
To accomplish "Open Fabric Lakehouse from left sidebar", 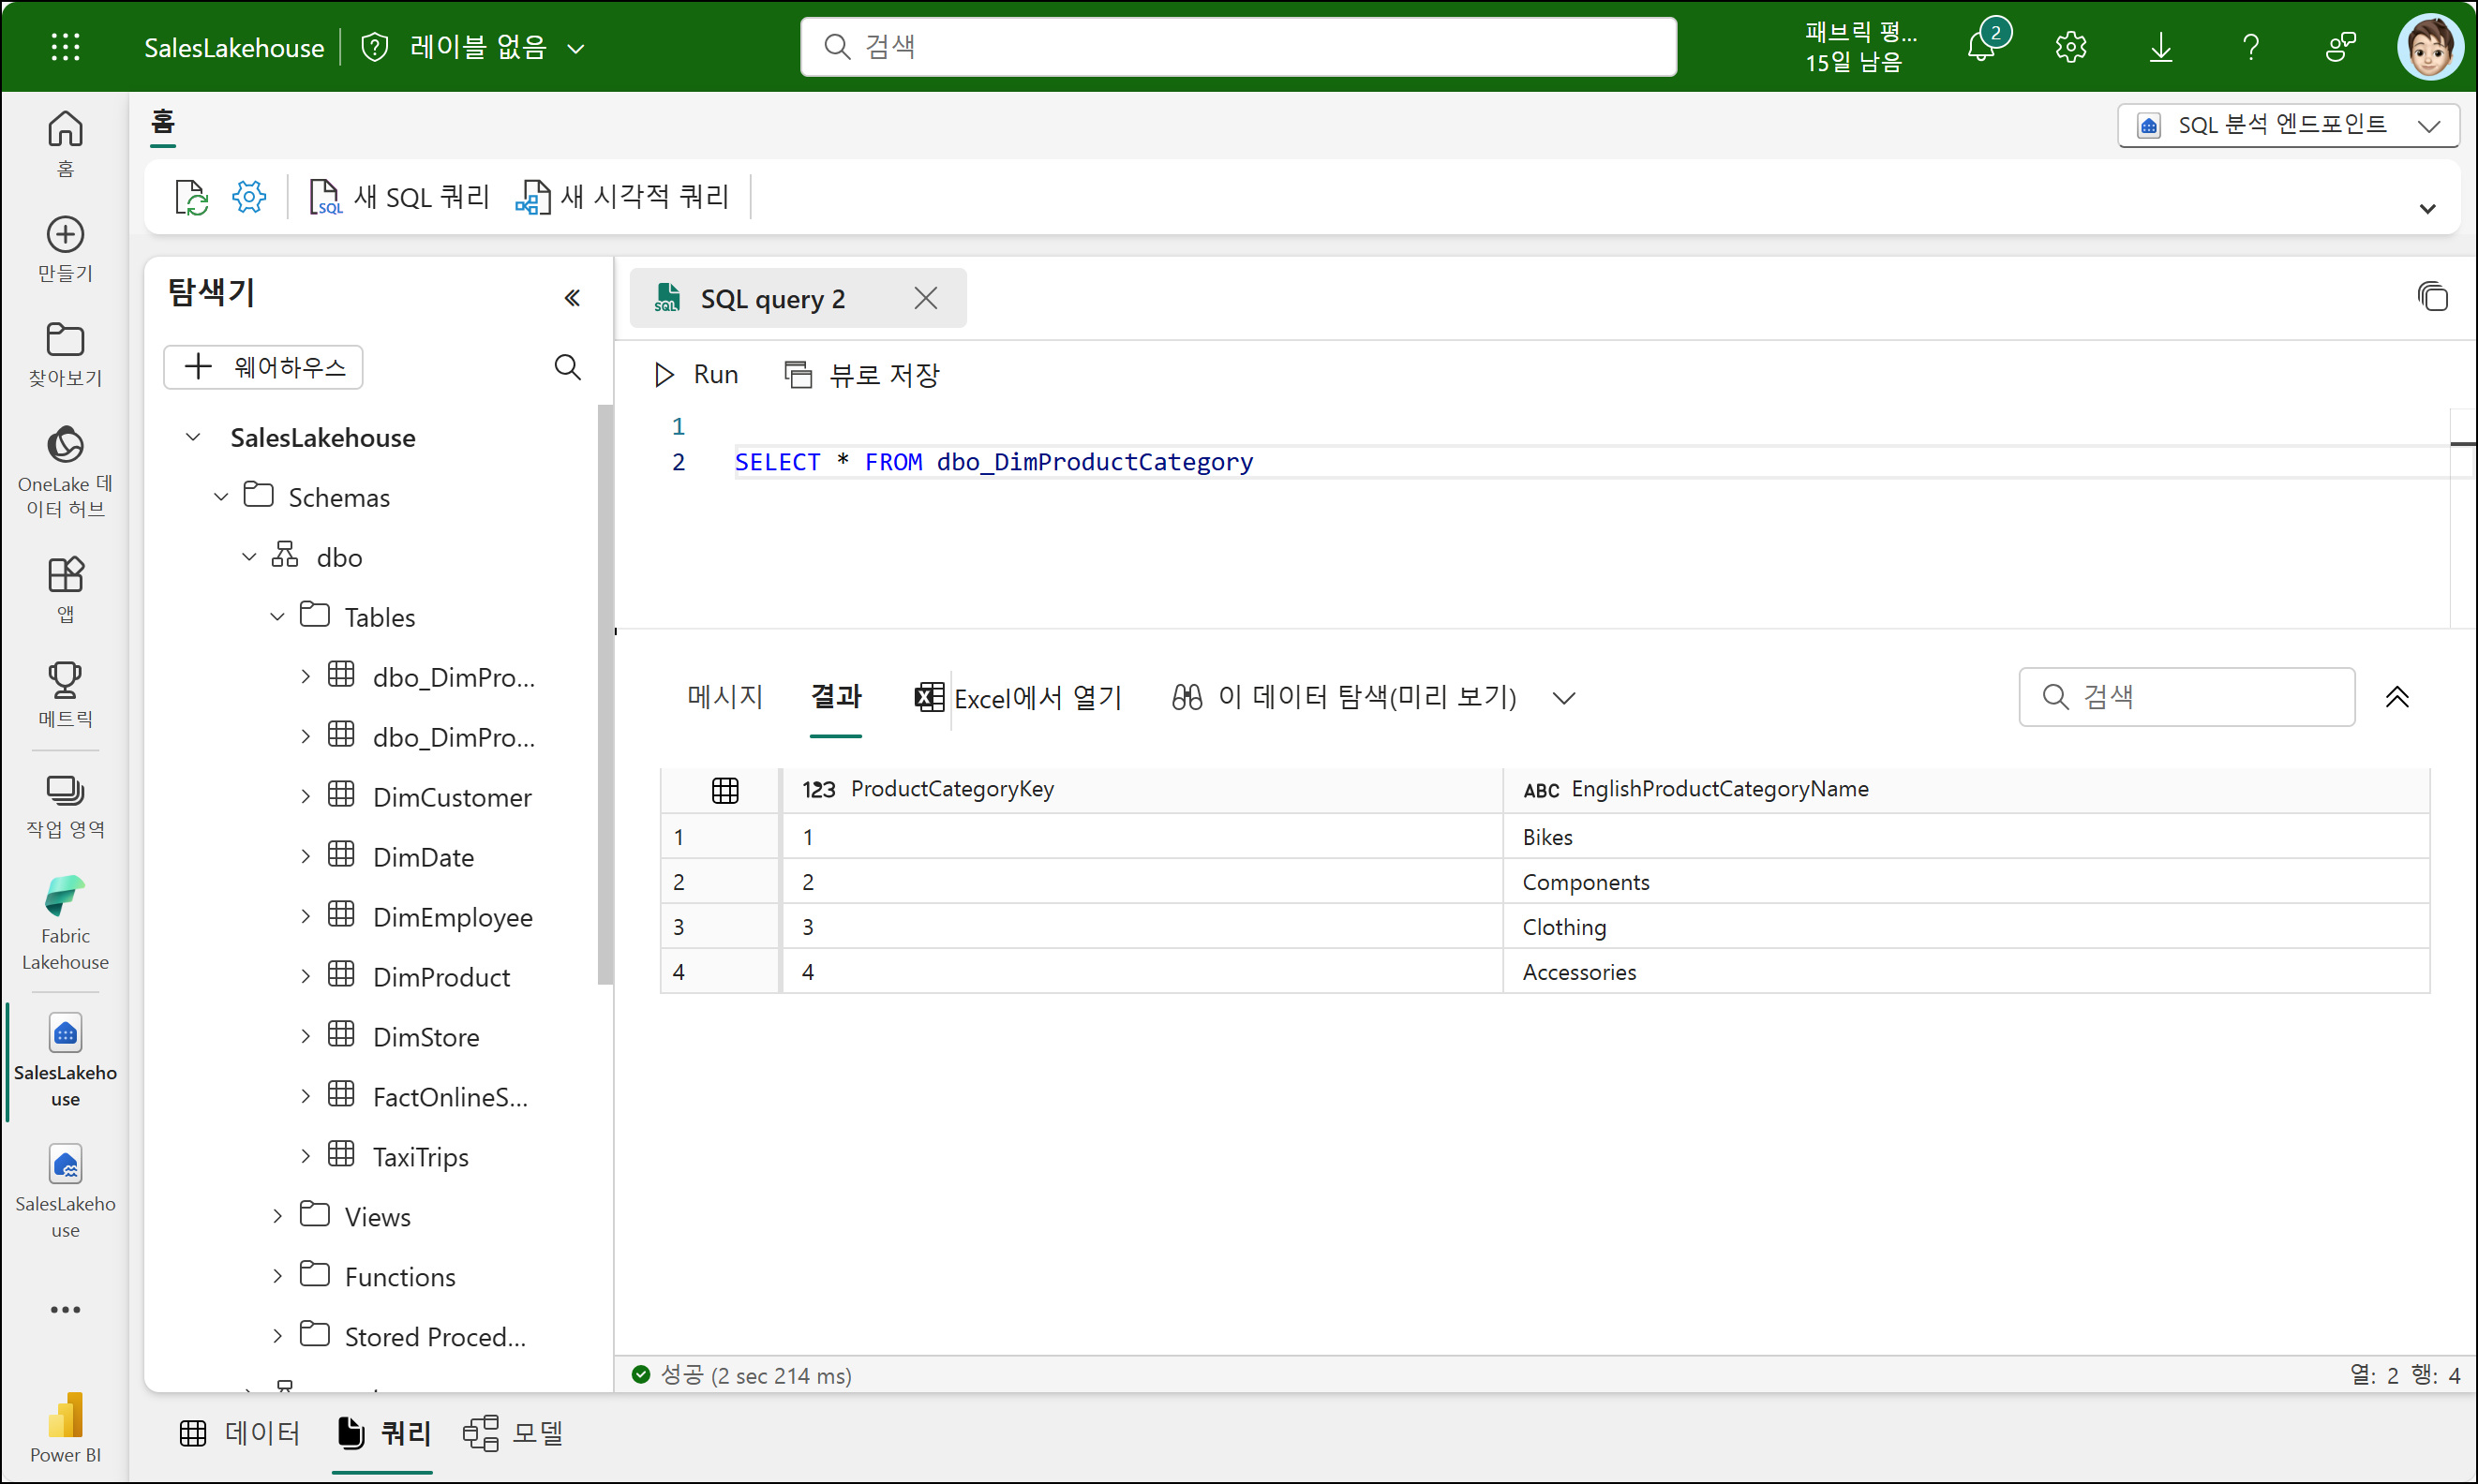I will click(65, 922).
